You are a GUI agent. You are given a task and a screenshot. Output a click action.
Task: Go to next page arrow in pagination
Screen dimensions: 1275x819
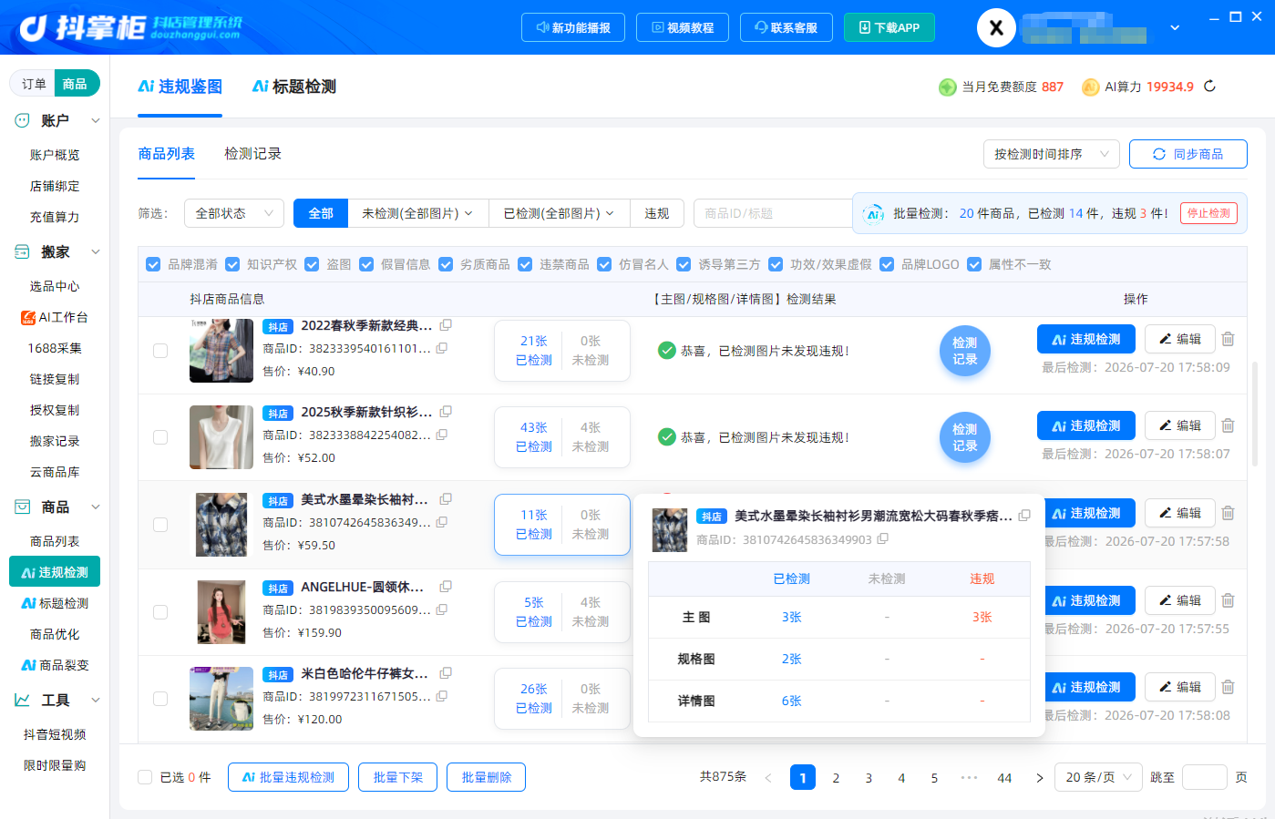tap(1039, 778)
